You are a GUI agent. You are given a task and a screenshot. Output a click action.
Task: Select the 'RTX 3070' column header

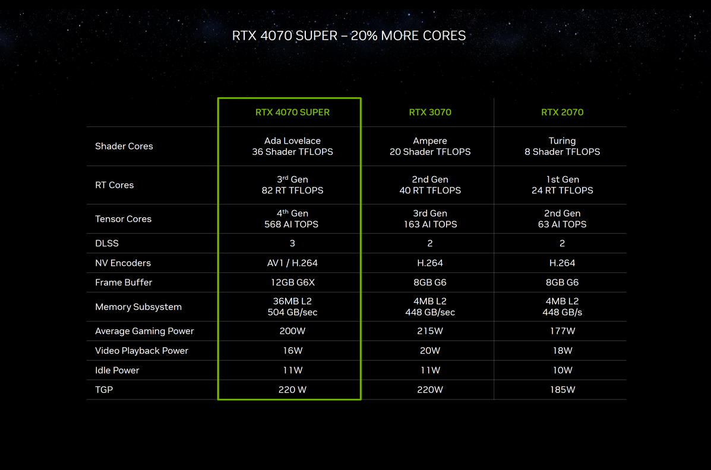430,112
